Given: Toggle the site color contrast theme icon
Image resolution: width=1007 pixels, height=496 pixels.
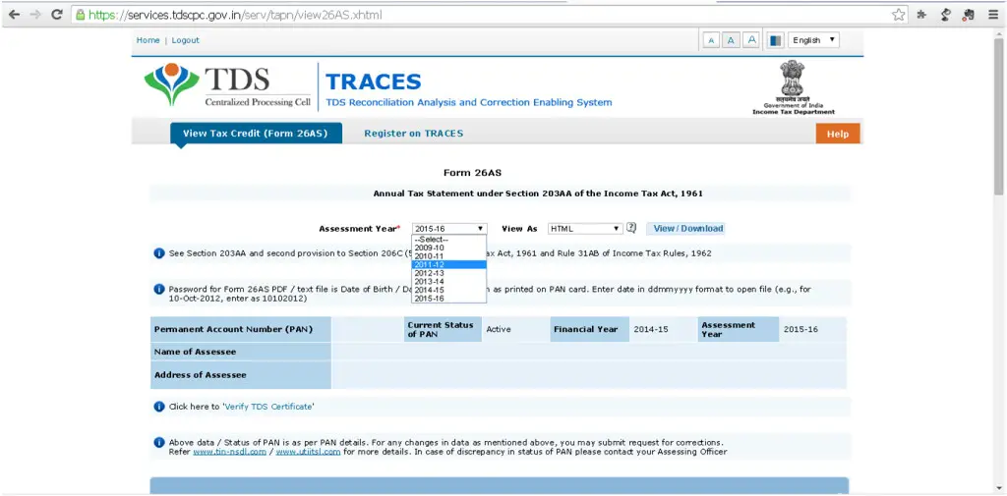Looking at the screenshot, I should click(776, 40).
